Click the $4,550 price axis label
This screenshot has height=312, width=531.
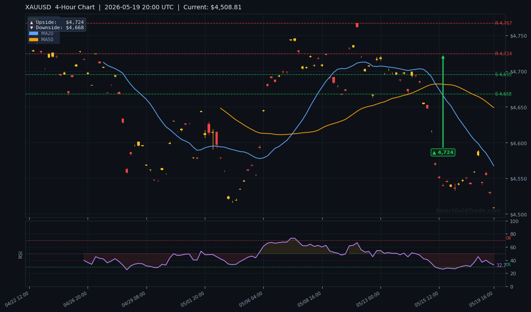tap(518, 179)
